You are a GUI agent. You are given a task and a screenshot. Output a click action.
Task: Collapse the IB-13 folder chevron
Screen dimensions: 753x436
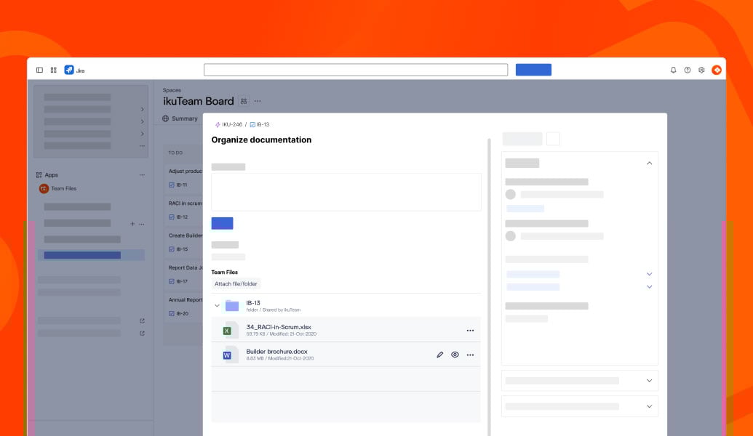216,305
